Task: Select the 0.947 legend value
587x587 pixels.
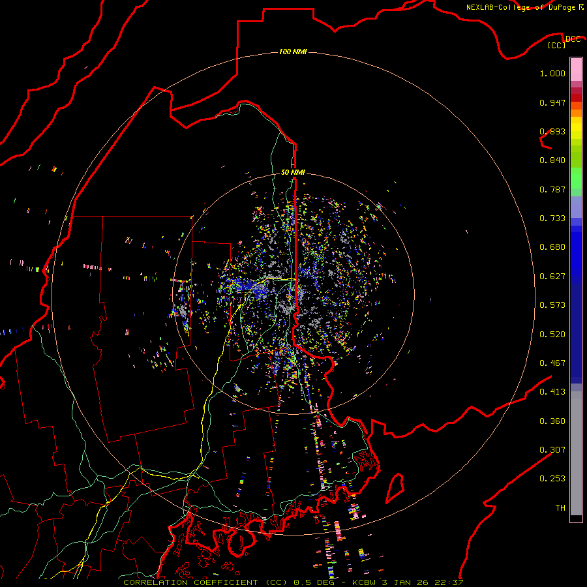Action: (552, 102)
